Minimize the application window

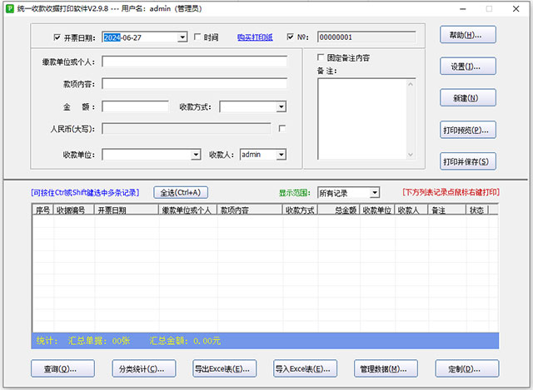(x=463, y=9)
